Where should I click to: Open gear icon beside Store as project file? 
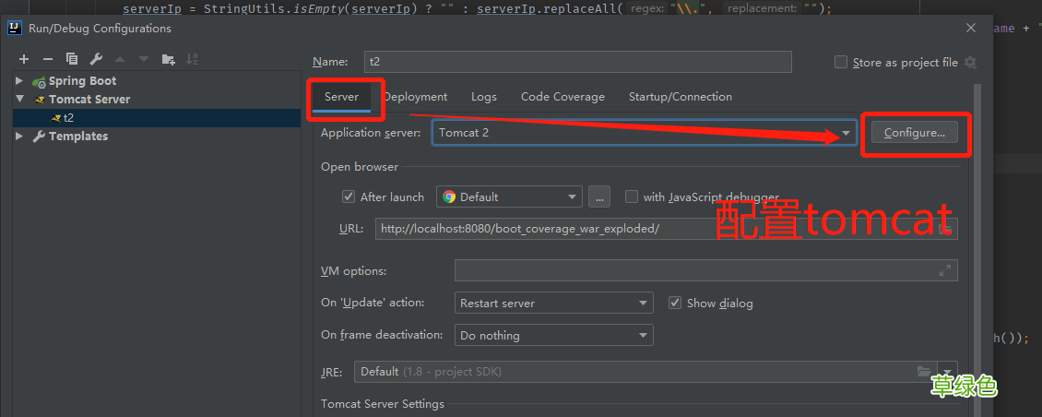click(x=970, y=62)
